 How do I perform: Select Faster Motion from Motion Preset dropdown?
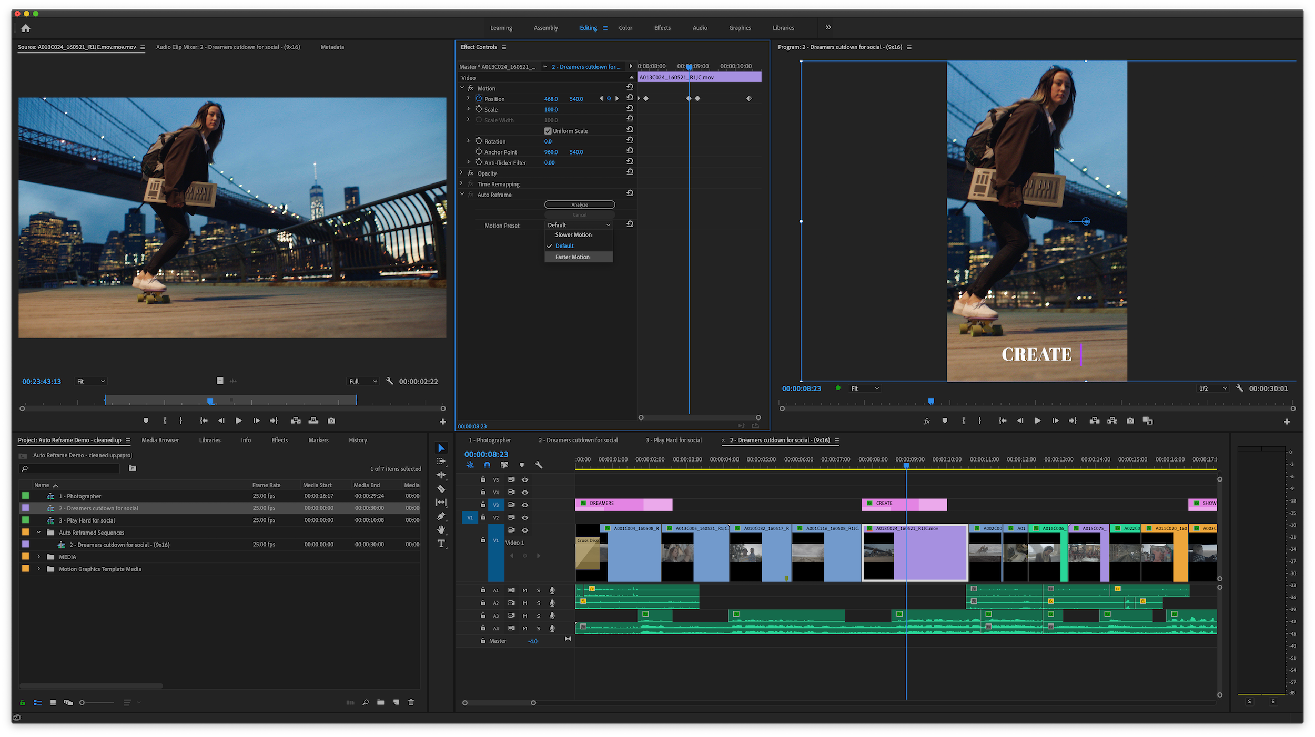[x=573, y=257]
